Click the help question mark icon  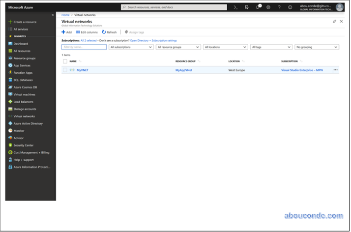tap(279, 7)
